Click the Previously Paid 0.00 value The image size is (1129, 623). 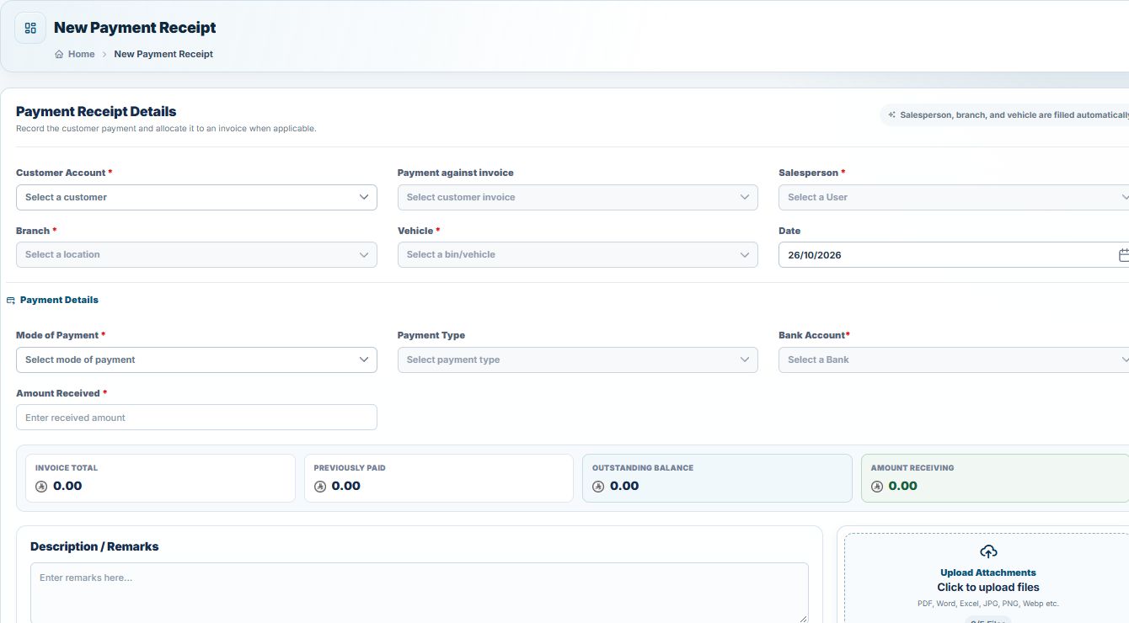[346, 486]
